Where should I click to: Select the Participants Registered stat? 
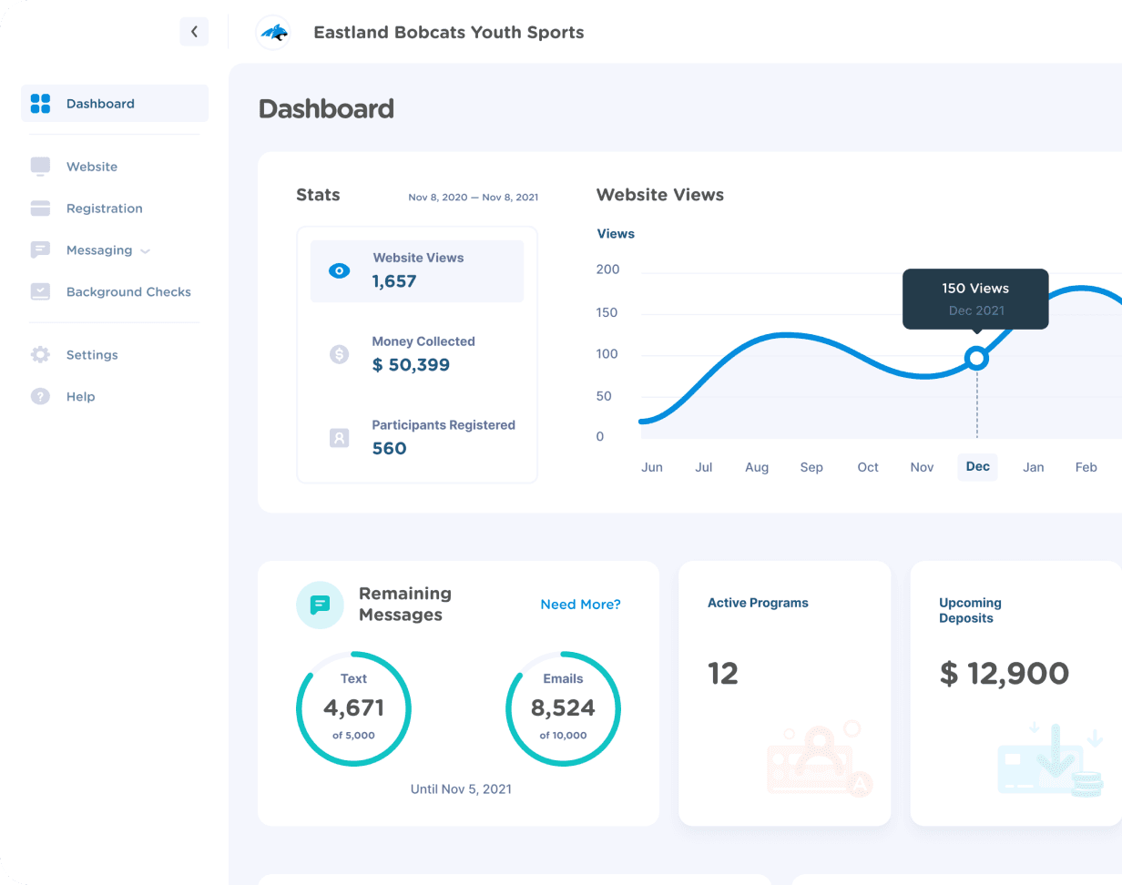417,437
